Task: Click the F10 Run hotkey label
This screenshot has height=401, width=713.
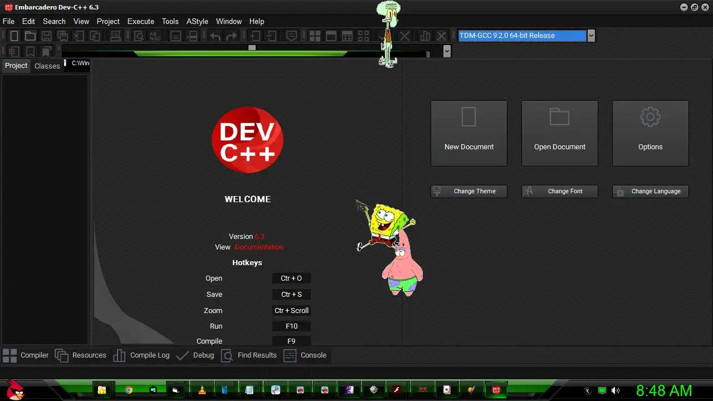Action: [291, 326]
